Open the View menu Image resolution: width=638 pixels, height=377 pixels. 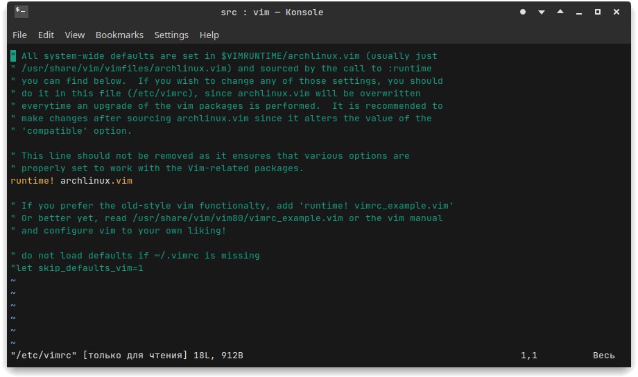[x=74, y=35]
